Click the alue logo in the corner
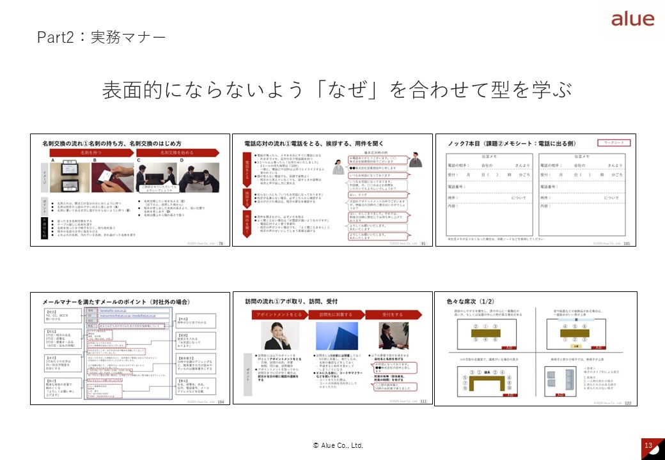665x460 pixels. coord(632,19)
